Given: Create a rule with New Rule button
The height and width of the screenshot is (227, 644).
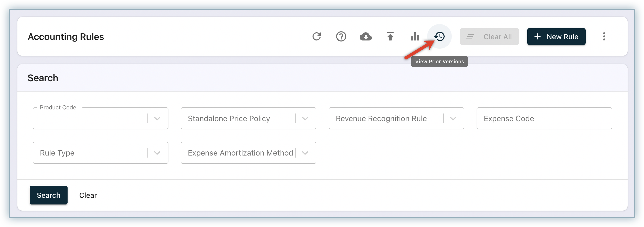Looking at the screenshot, I should pos(556,37).
